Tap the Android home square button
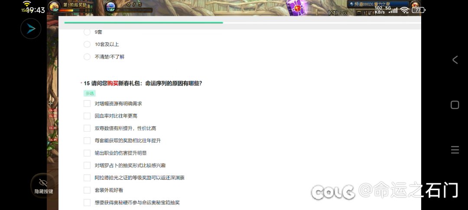This screenshot has width=468, height=210. coord(455,105)
